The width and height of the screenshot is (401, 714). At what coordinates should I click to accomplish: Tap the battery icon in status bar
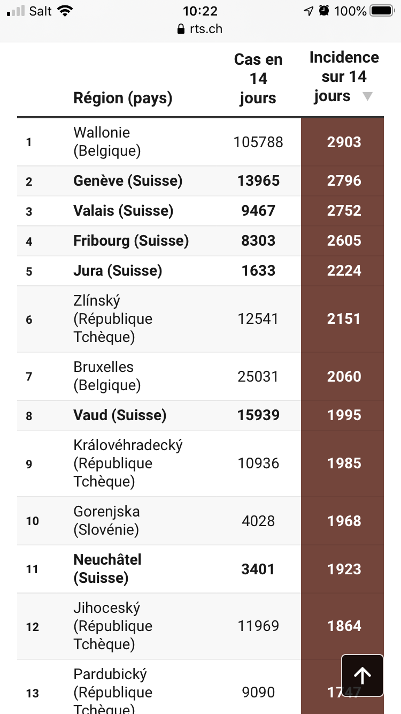(x=382, y=11)
